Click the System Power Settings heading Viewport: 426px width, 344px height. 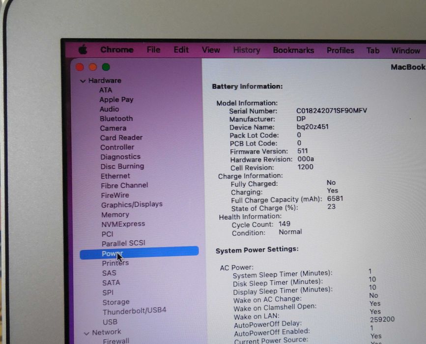[257, 250]
